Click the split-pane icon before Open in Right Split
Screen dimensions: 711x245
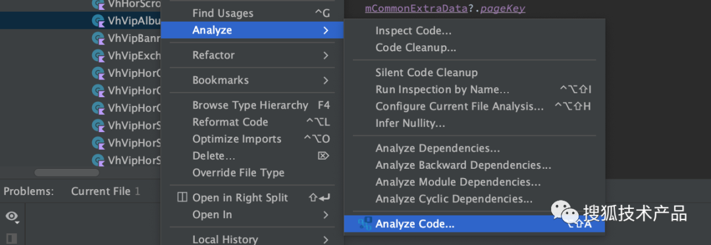tap(182, 198)
